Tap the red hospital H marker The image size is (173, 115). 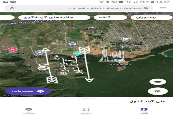point(13,50)
